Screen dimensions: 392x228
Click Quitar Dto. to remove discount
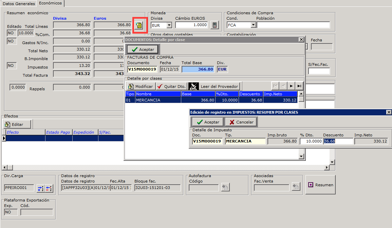(x=171, y=87)
